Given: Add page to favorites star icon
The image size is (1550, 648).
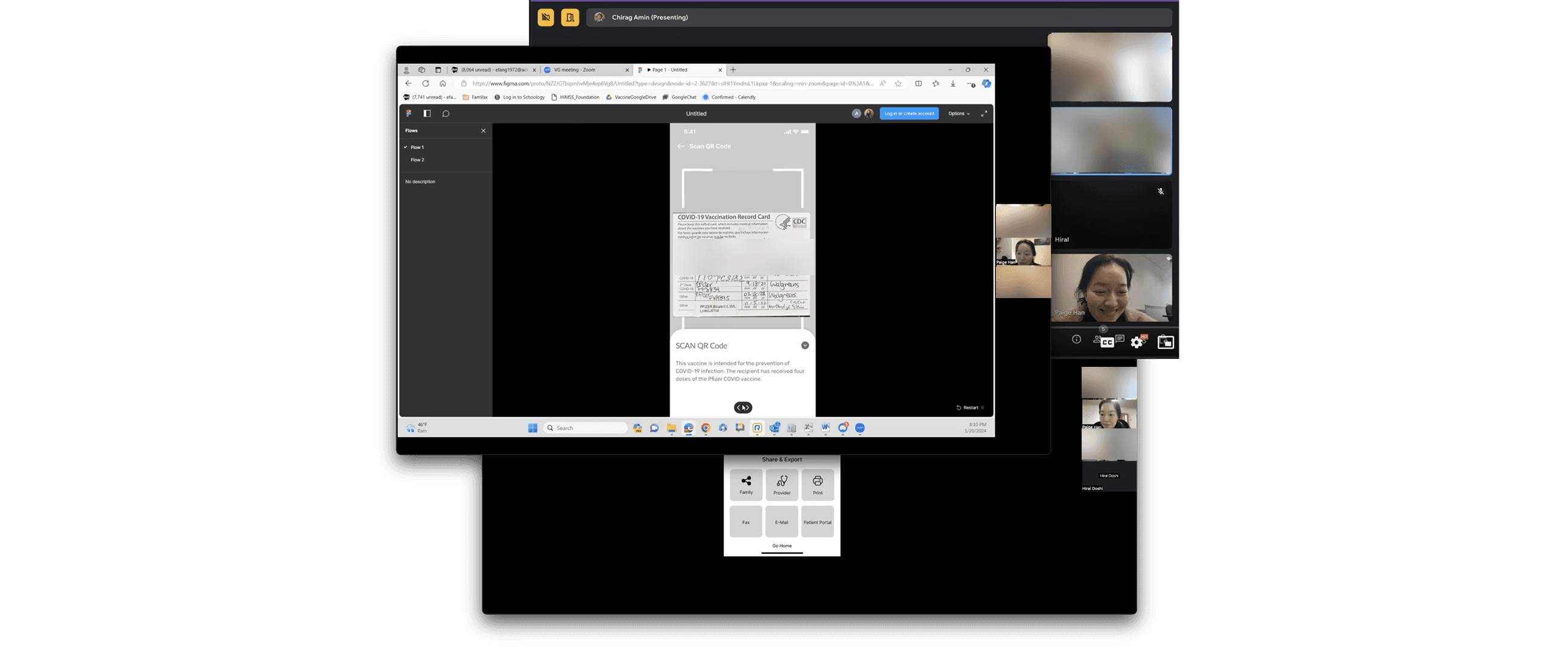Looking at the screenshot, I should tap(898, 84).
